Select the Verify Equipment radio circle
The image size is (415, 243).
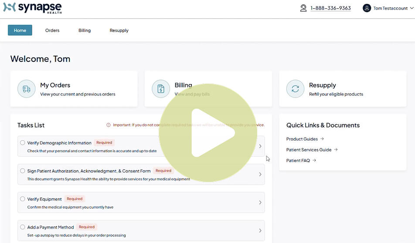coord(23,199)
